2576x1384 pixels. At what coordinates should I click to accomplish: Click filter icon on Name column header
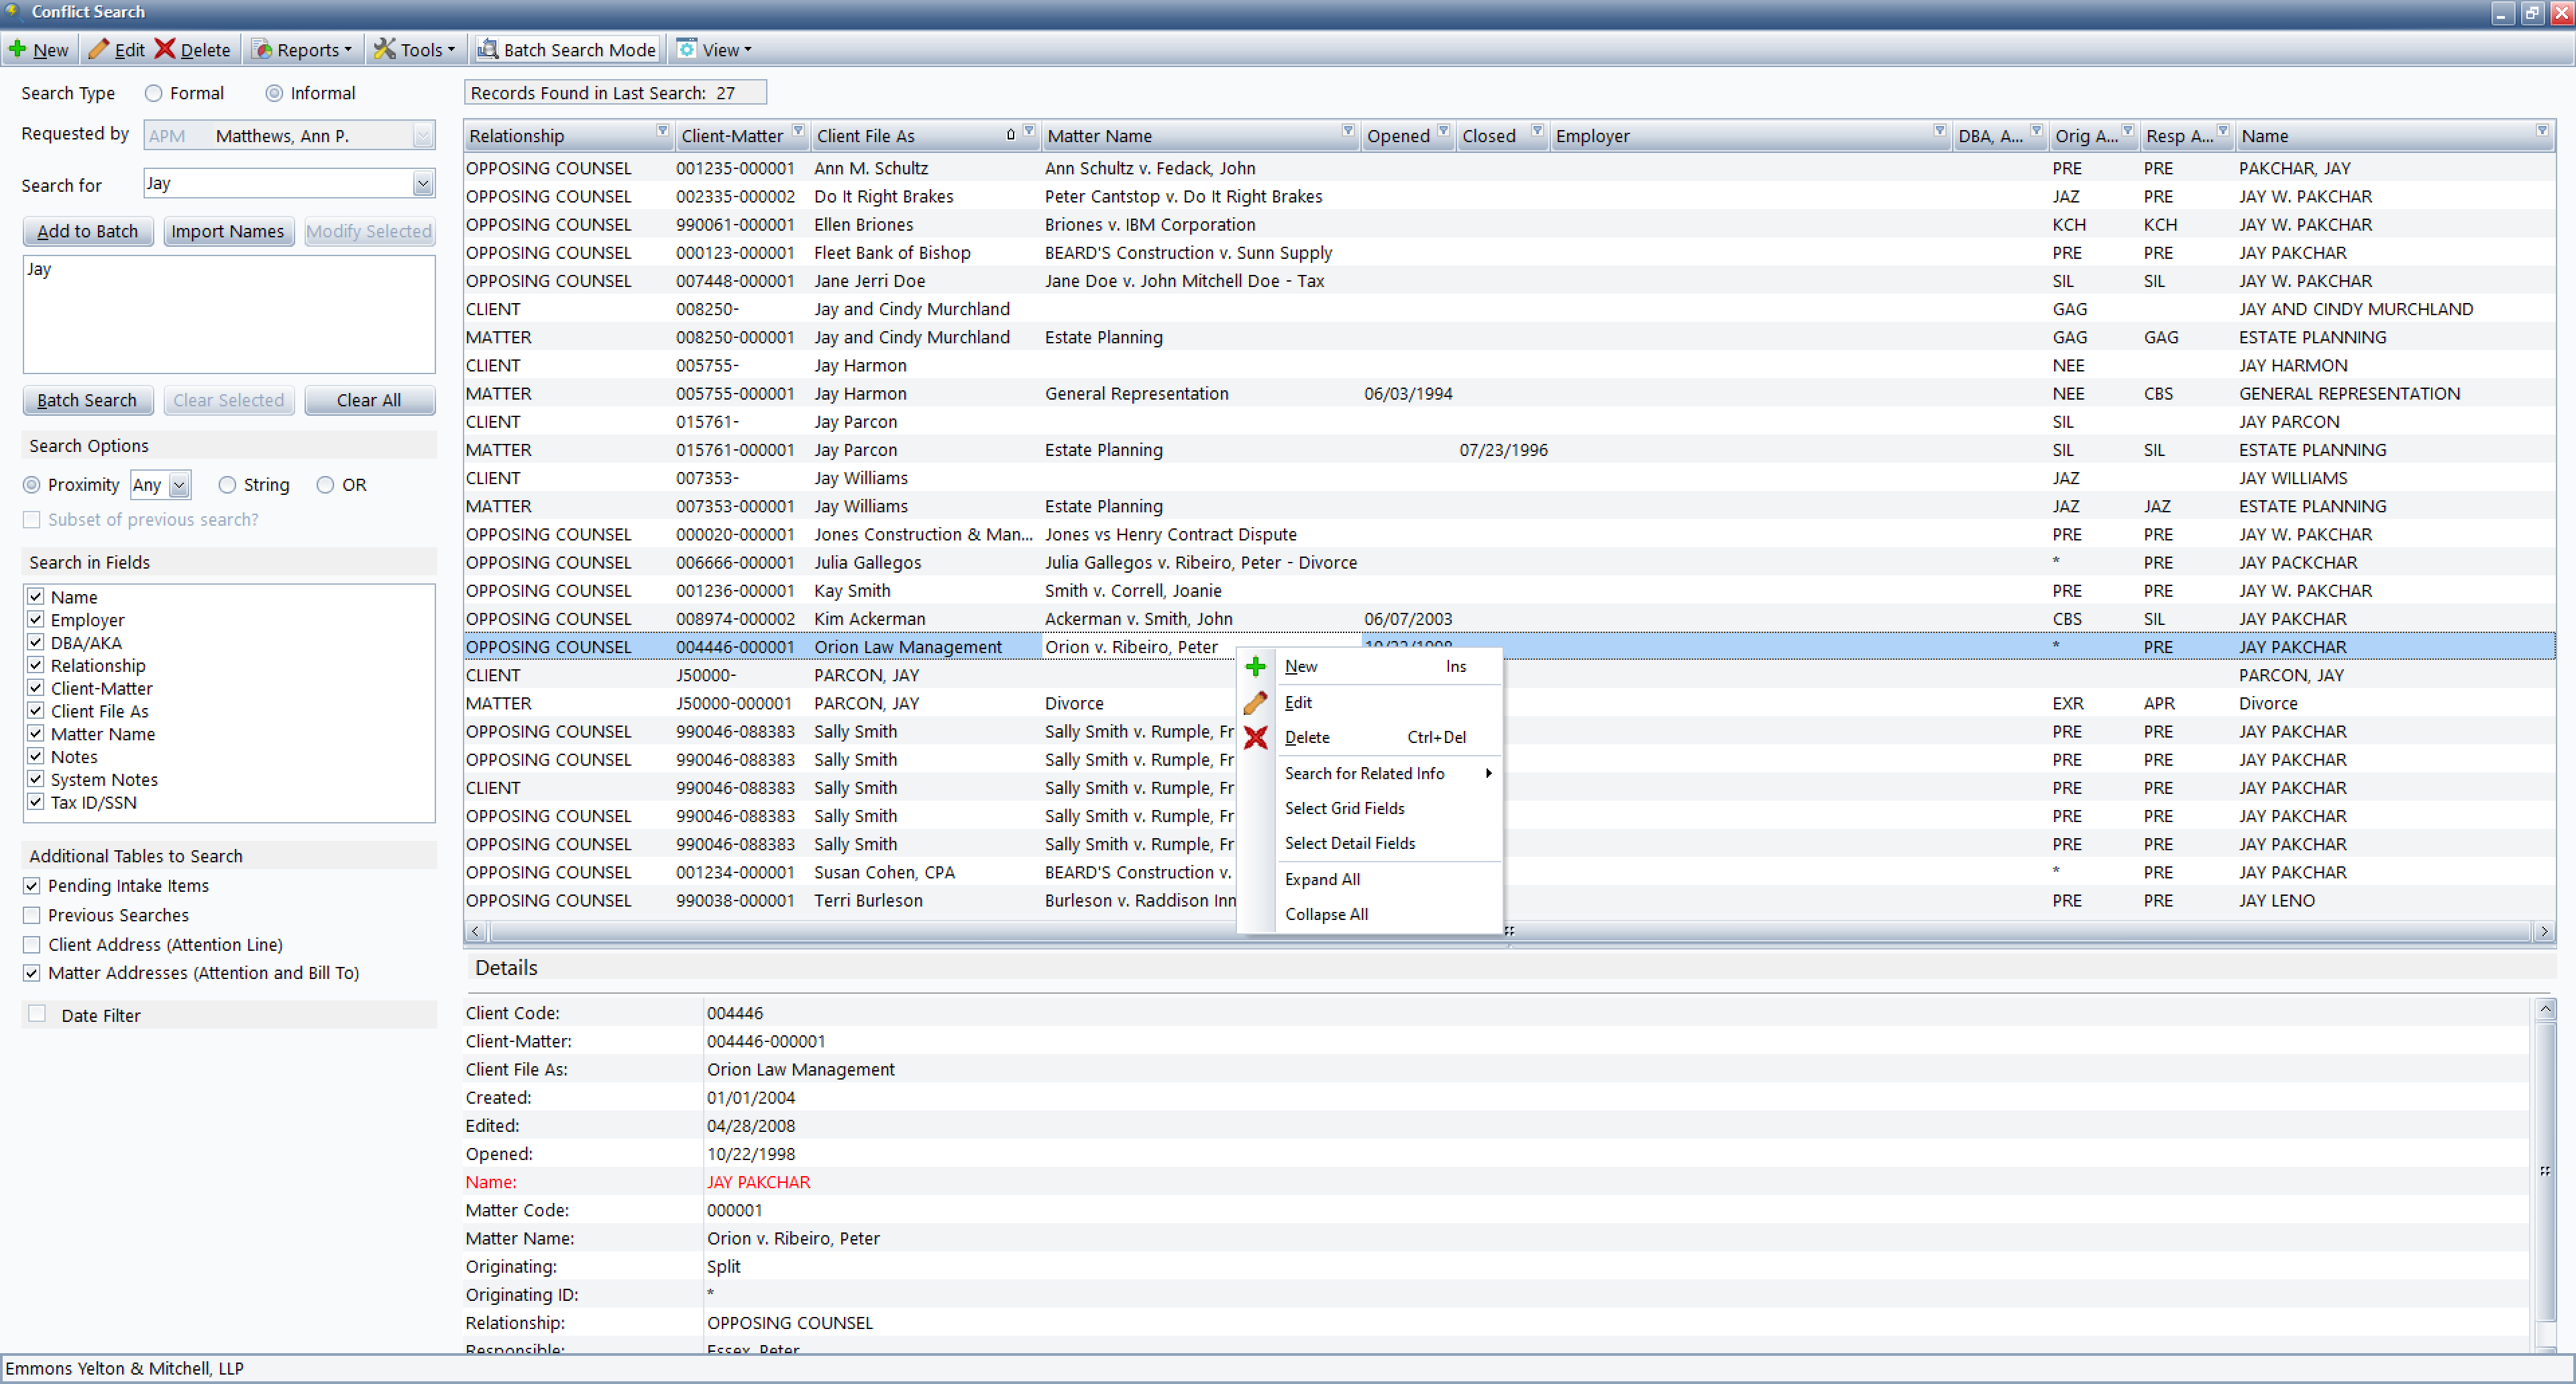tap(2542, 132)
